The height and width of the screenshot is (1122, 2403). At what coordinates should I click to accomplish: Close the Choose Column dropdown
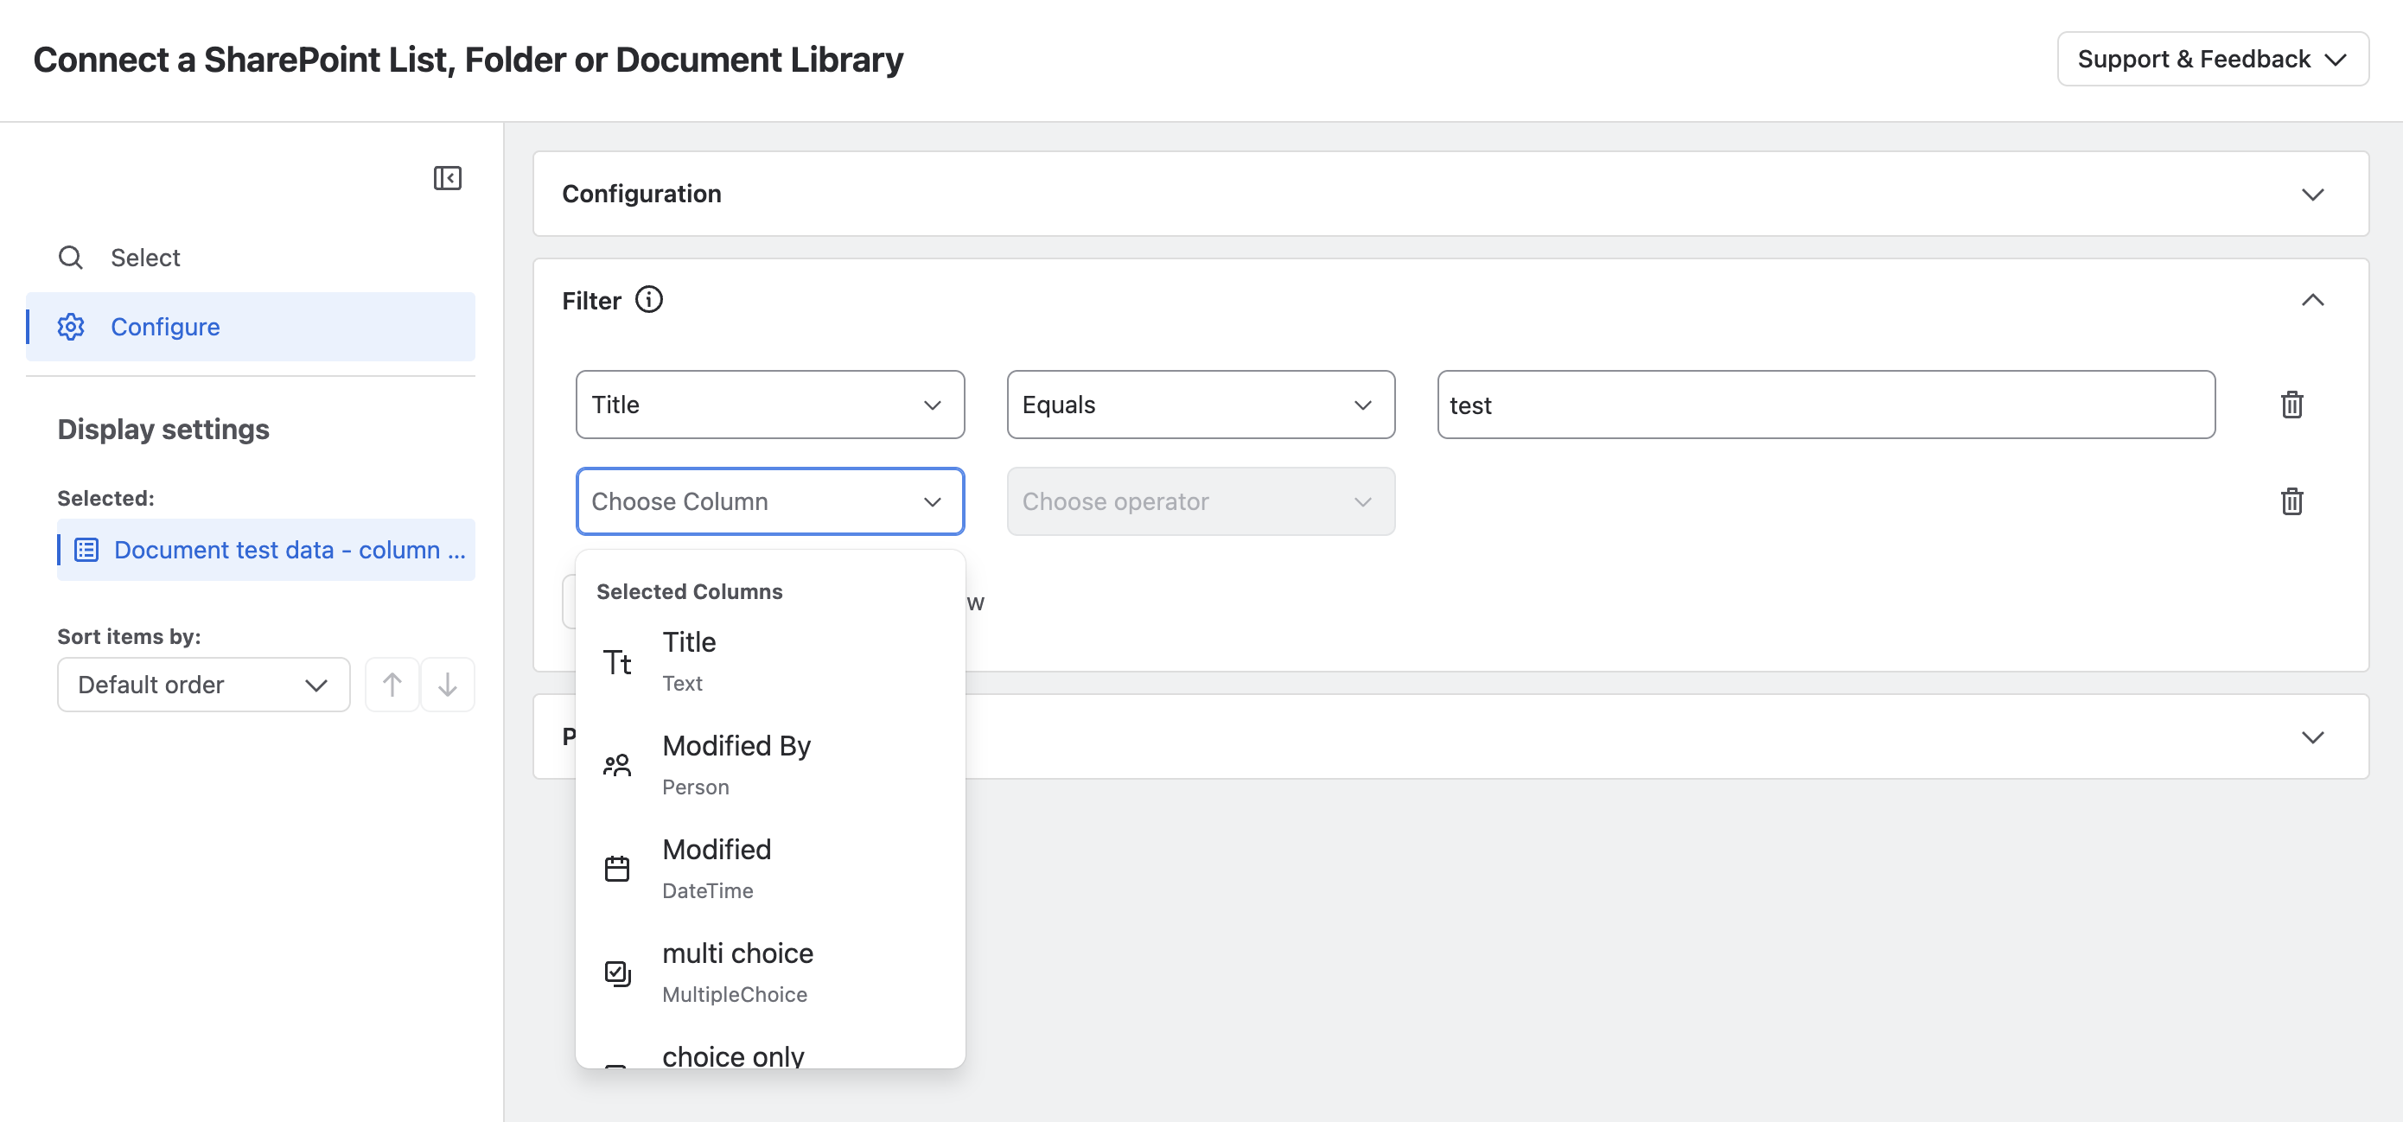(x=770, y=501)
